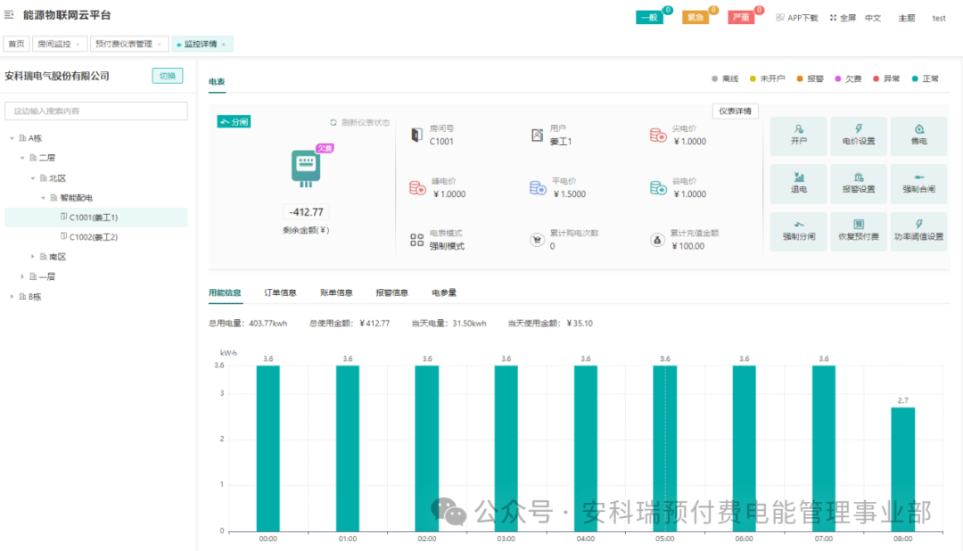Screen dimensions: 963x551
Task: Expand the 一层 tree node
Action: click(x=22, y=276)
